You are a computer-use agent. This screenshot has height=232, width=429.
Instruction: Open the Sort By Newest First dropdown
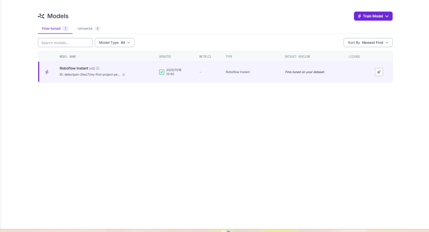pos(367,43)
